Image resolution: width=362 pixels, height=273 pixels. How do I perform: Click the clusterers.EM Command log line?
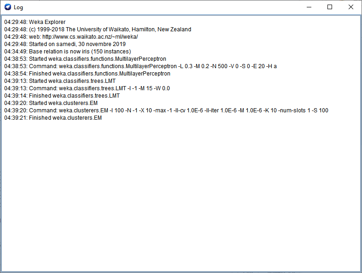click(x=166, y=110)
